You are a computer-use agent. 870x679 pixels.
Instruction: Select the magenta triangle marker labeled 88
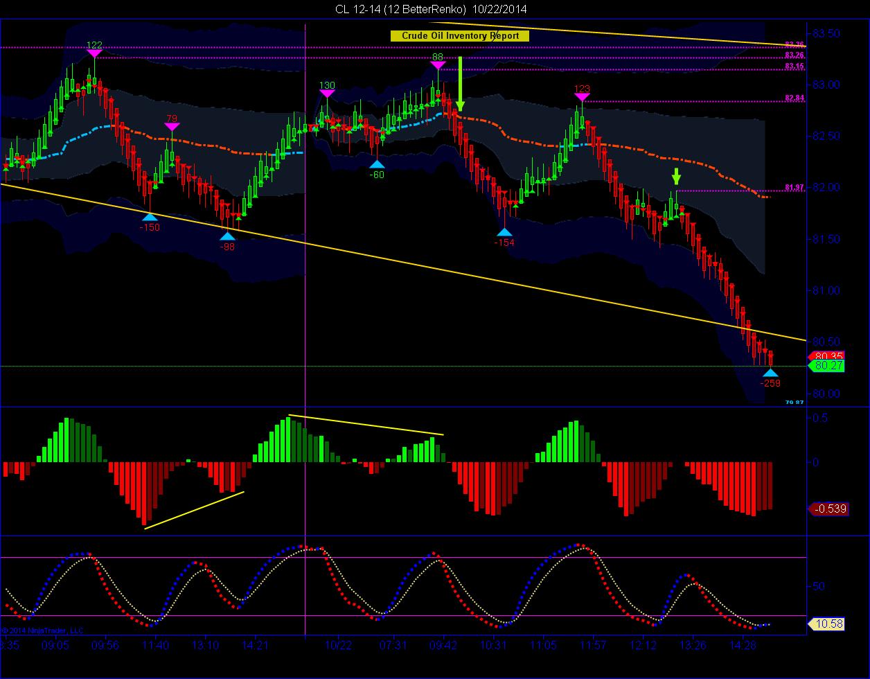click(437, 65)
